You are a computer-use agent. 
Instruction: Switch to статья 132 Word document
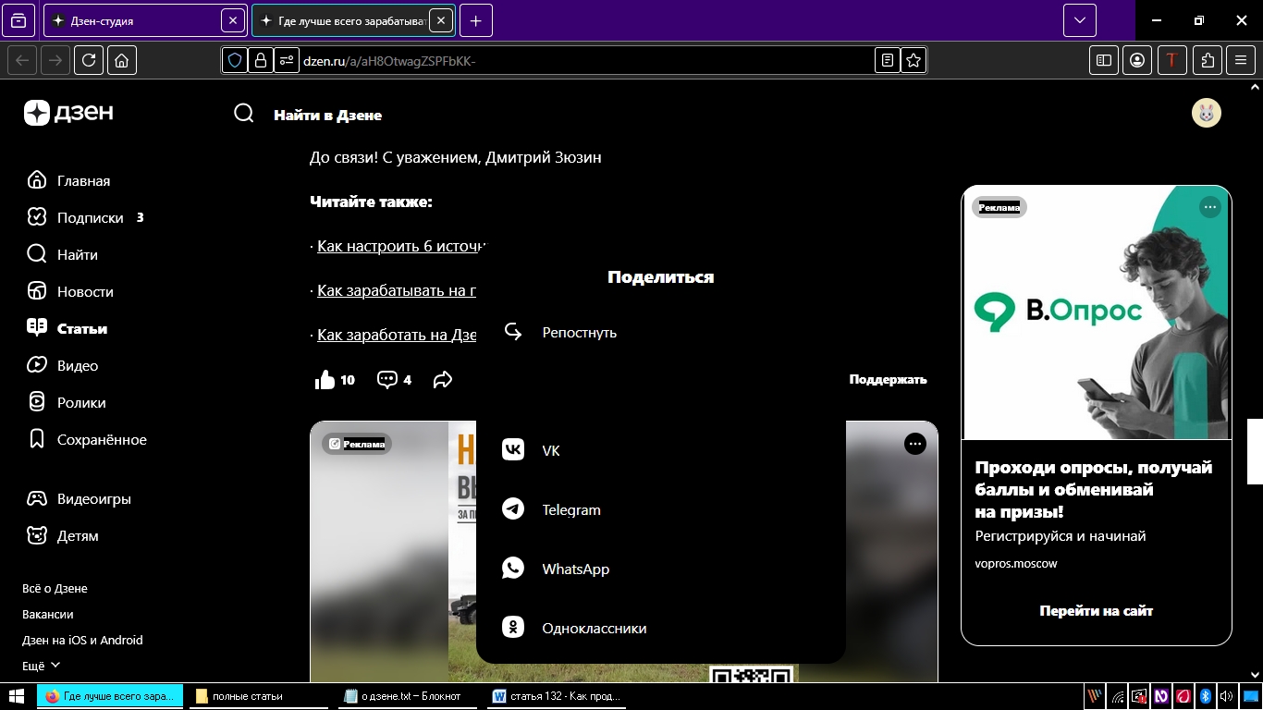[558, 696]
